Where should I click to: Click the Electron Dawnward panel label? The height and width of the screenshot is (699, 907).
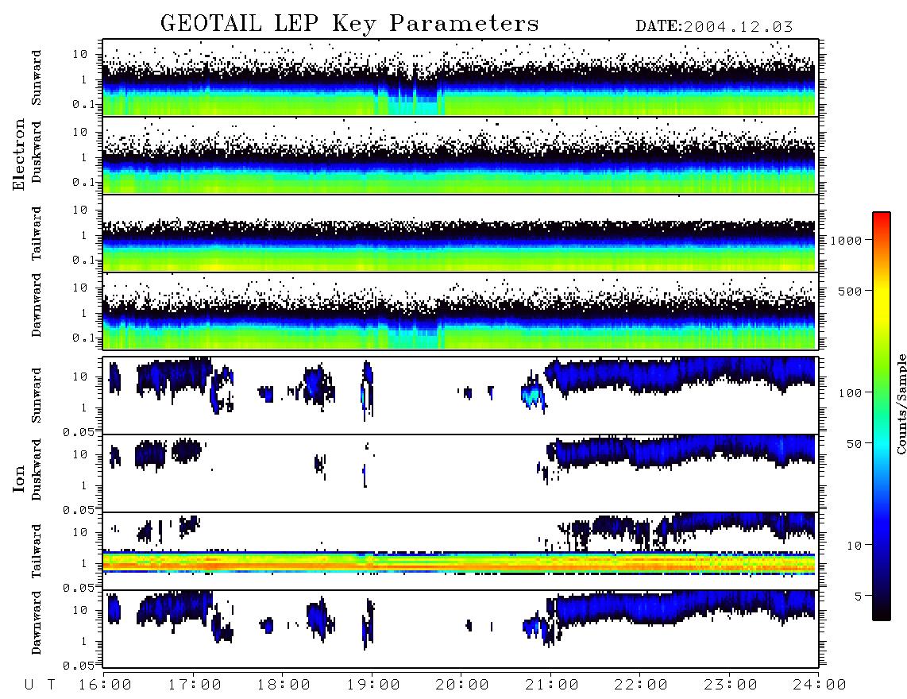pyautogui.click(x=37, y=305)
